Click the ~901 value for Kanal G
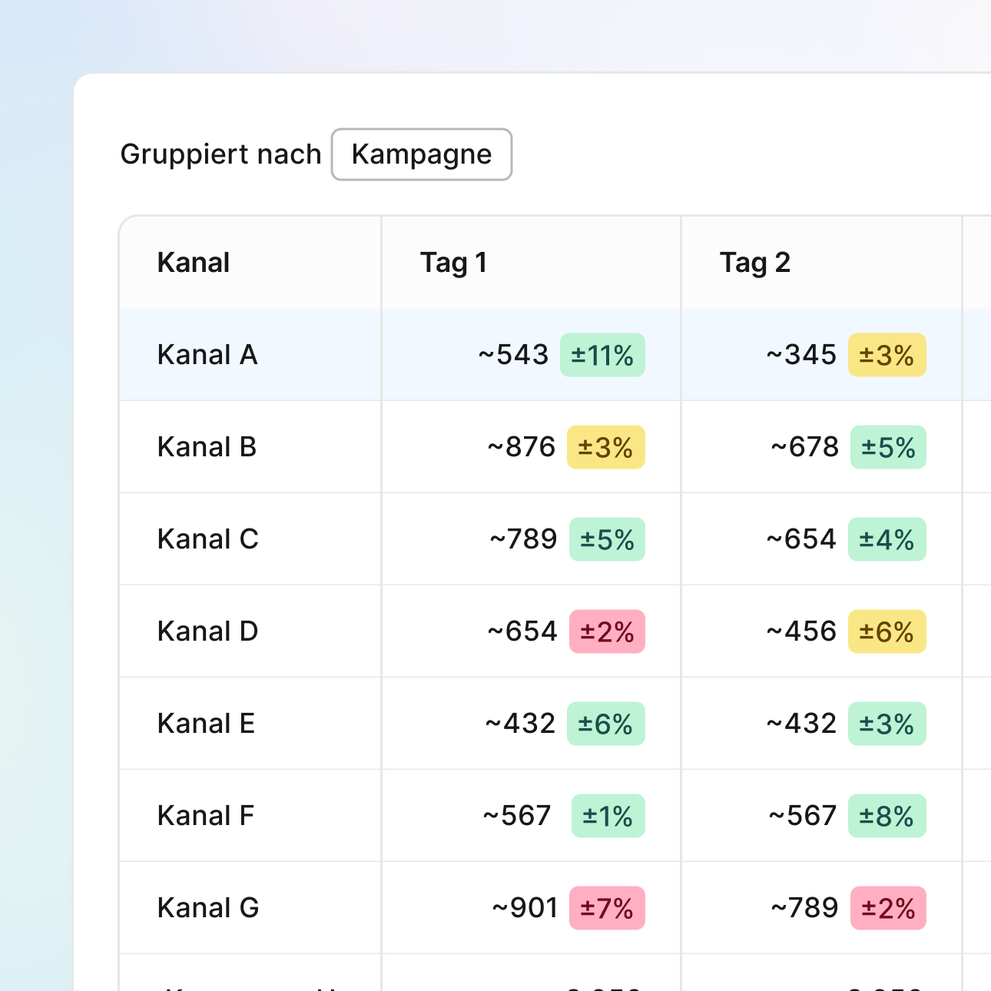The height and width of the screenshot is (991, 991). point(525,908)
